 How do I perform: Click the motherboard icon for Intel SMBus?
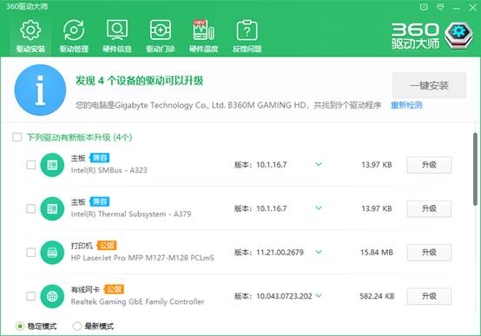pos(52,165)
